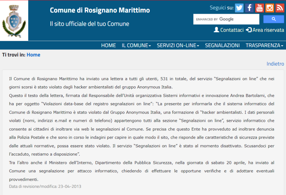Click the Indietro back link
Viewport: 286px width, 195px height.
(x=275, y=64)
